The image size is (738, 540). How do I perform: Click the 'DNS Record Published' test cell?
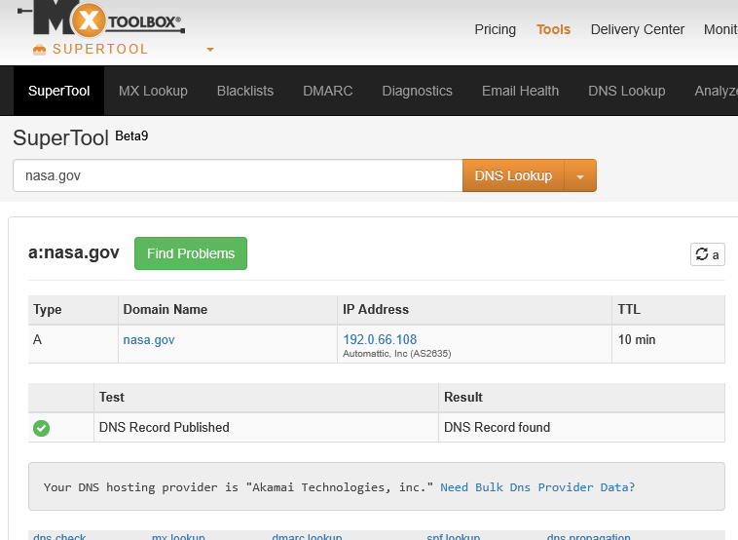(266, 427)
